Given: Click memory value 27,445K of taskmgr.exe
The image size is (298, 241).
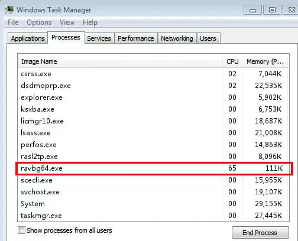Looking at the screenshot, I should coord(268,216).
